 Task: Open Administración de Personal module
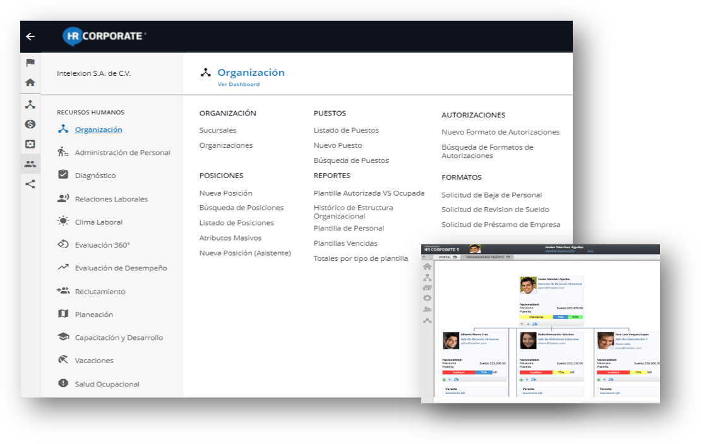[x=122, y=152]
